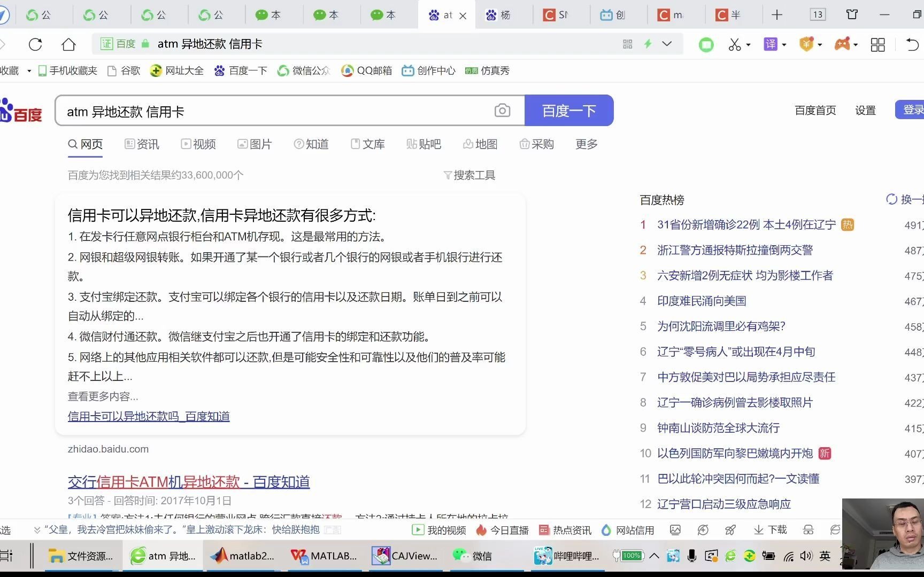The height and width of the screenshot is (577, 924).
Task: Switch to 采购 search tab
Action: click(537, 144)
